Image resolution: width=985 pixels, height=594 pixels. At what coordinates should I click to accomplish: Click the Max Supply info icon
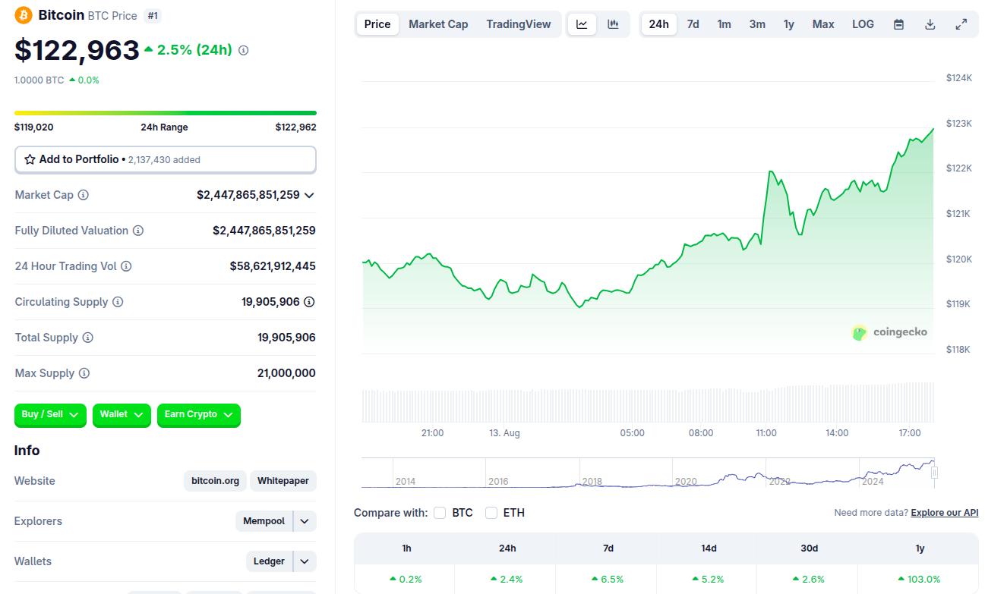pyautogui.click(x=84, y=373)
